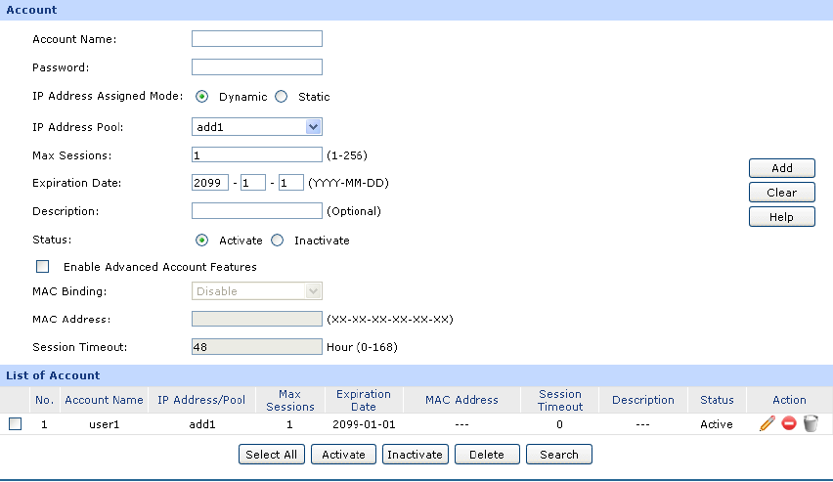The width and height of the screenshot is (833, 482).
Task: Choose the Inactivate status radio button
Action: (x=278, y=241)
